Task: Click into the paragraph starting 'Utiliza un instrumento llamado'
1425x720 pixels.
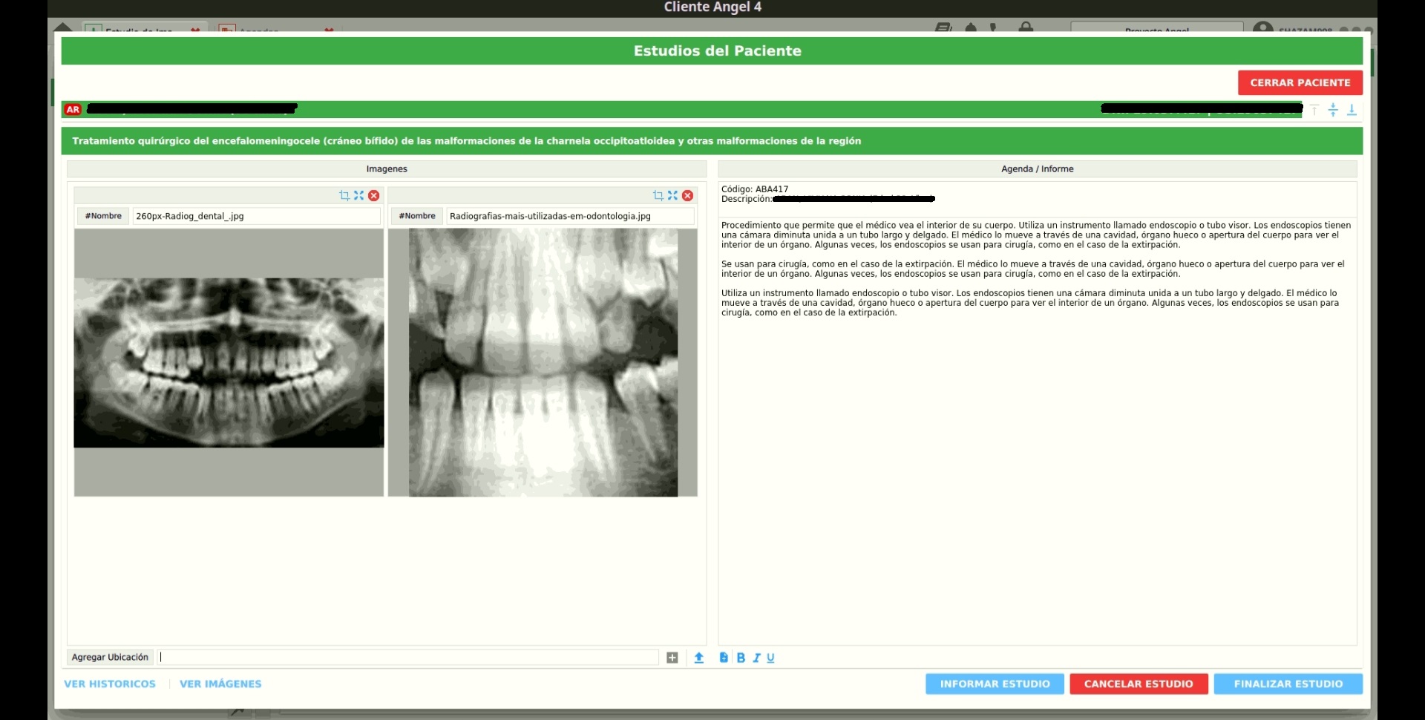Action: [1030, 303]
